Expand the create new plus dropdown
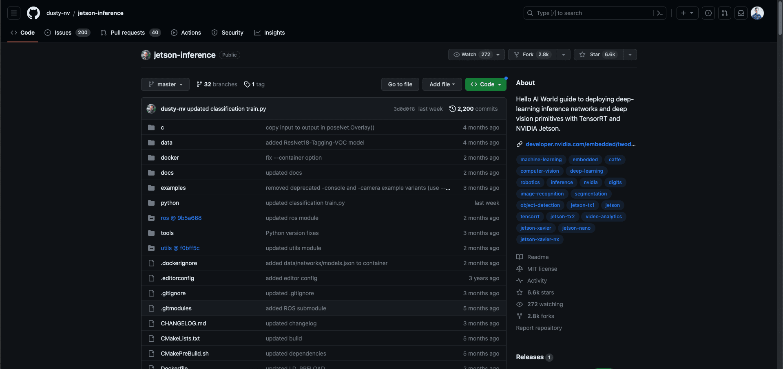Screen dimensions: 783x369 click(687, 13)
